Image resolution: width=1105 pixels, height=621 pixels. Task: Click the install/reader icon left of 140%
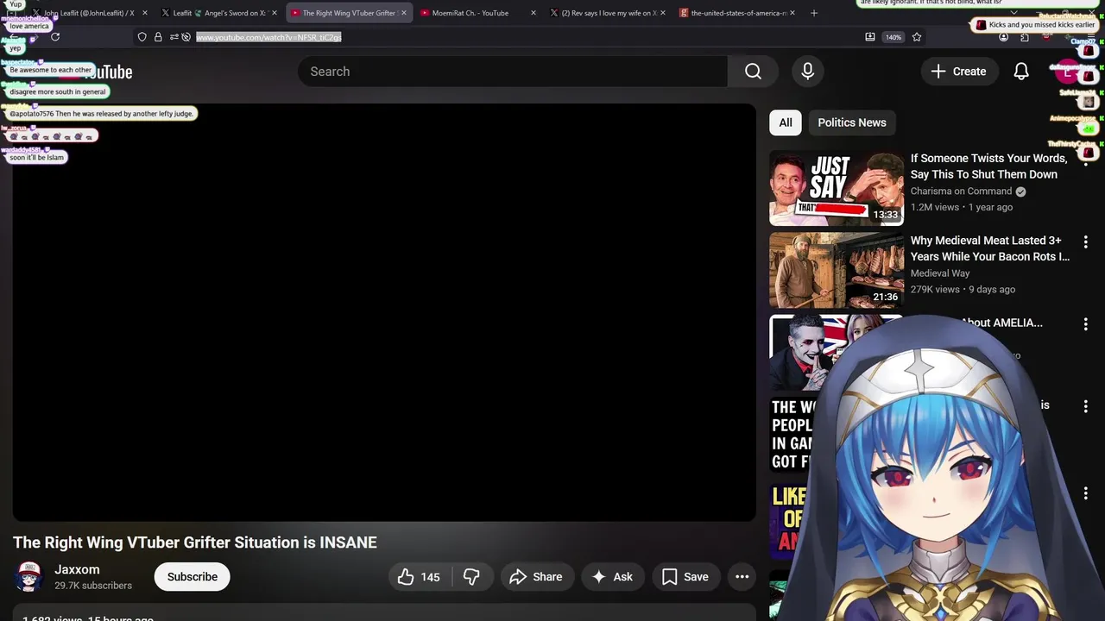point(870,37)
